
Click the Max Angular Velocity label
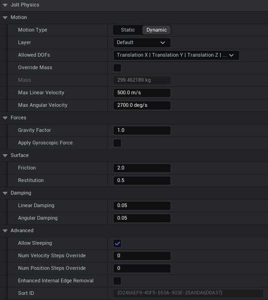pos(43,105)
